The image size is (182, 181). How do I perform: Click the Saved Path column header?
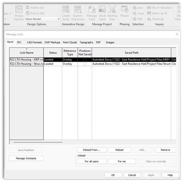pyautogui.click(x=132, y=52)
